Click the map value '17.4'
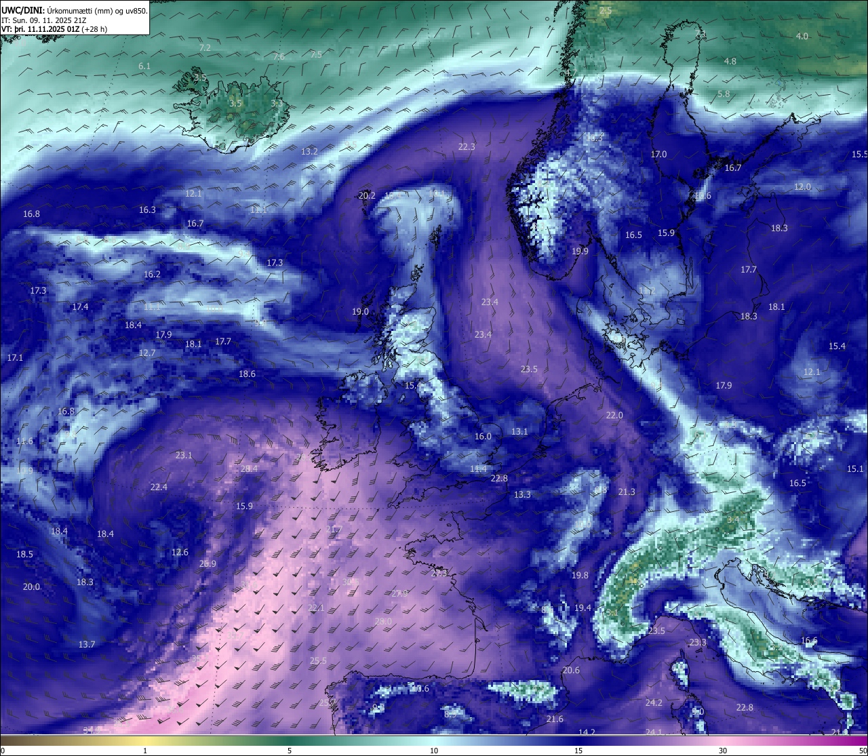 click(x=80, y=307)
